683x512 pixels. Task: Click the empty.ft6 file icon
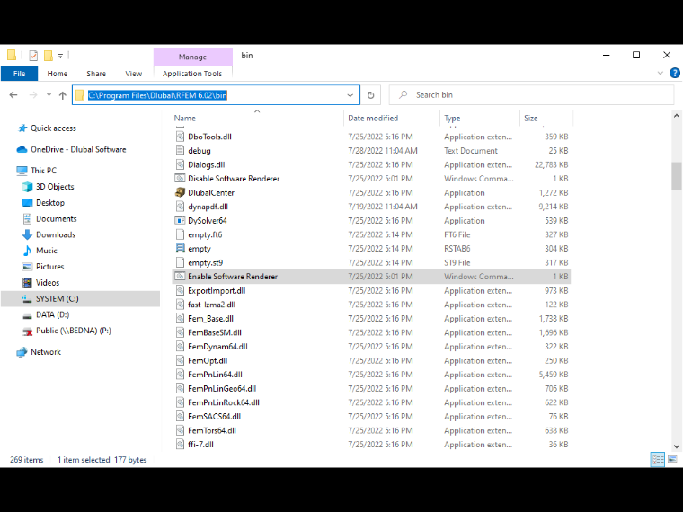click(x=180, y=234)
